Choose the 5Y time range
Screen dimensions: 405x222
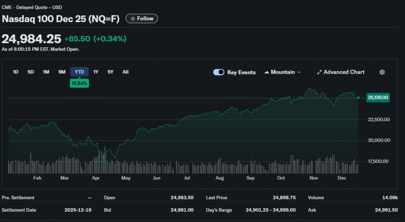[110, 72]
